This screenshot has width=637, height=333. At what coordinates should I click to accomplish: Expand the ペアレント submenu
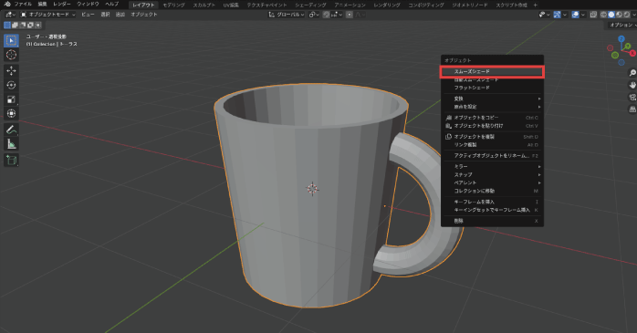(492, 182)
